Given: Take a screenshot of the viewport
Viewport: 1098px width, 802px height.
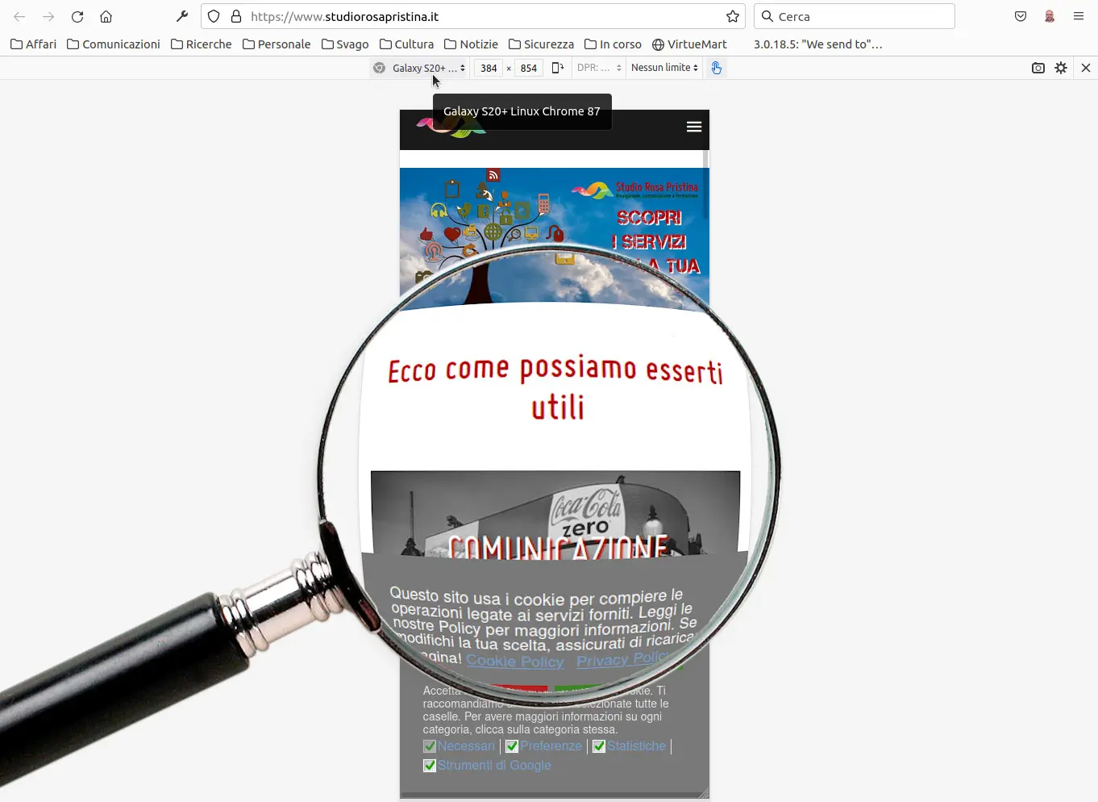Looking at the screenshot, I should (x=1038, y=68).
